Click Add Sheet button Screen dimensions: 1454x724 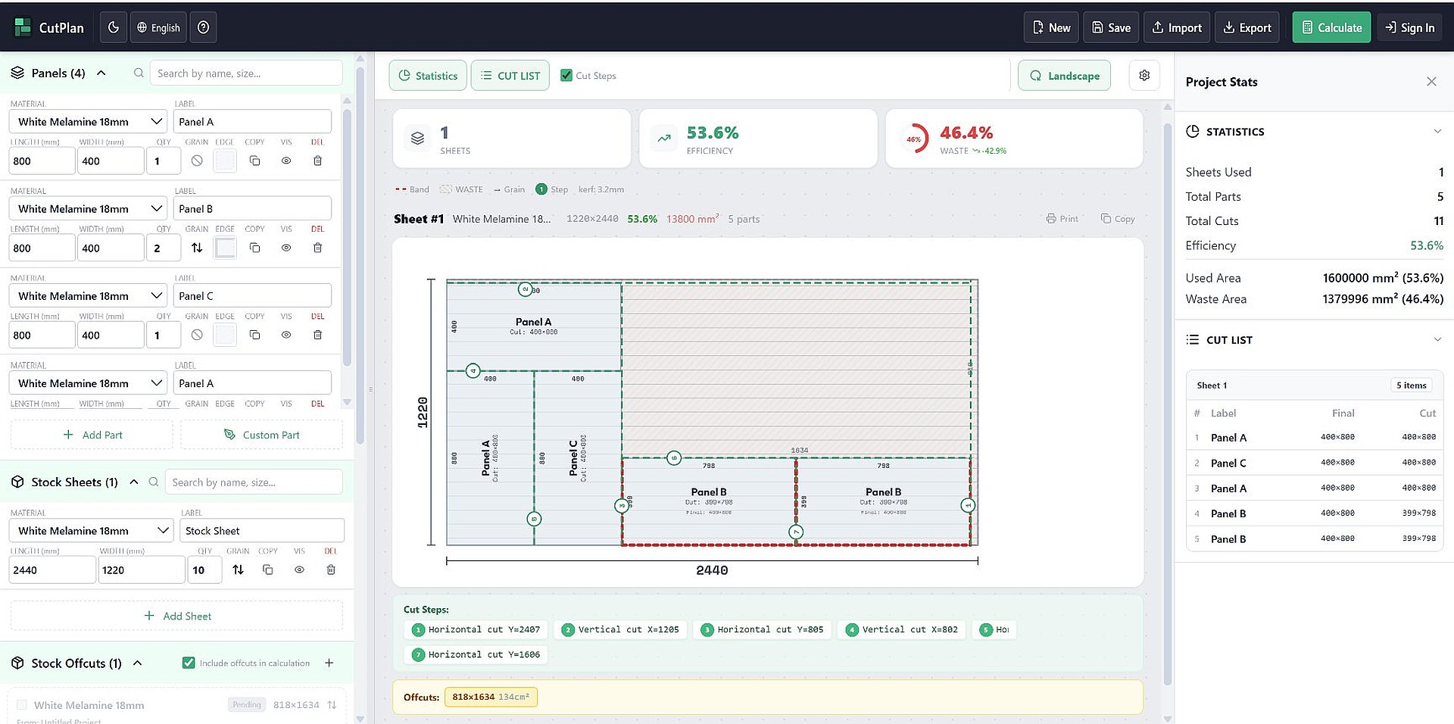(176, 616)
